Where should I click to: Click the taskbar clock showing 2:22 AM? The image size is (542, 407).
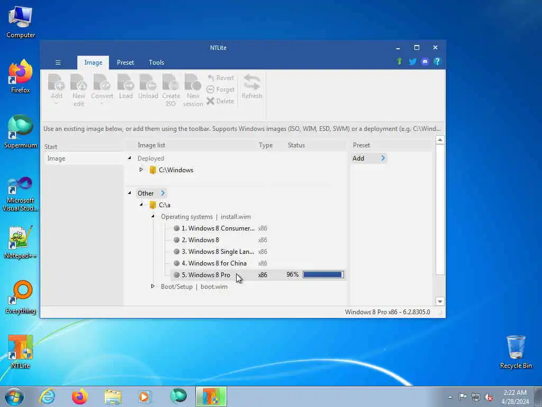516,397
